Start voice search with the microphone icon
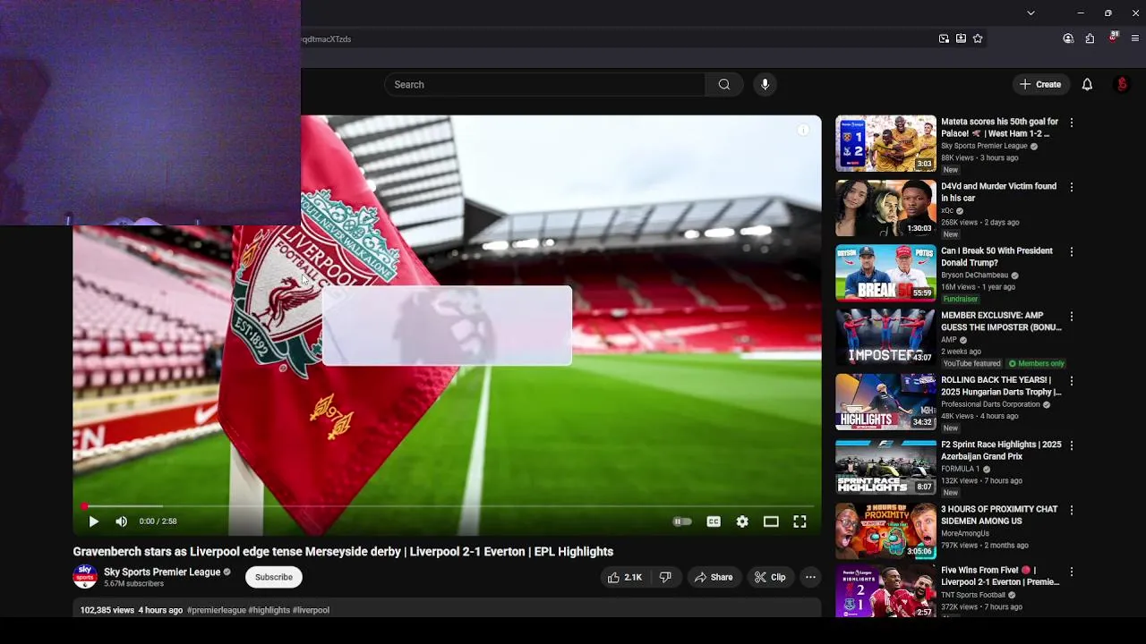The width and height of the screenshot is (1146, 644). 765,85
